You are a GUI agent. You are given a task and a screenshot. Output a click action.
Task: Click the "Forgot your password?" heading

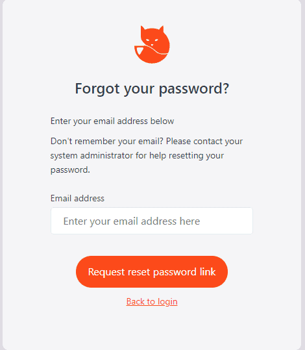pyautogui.click(x=152, y=88)
